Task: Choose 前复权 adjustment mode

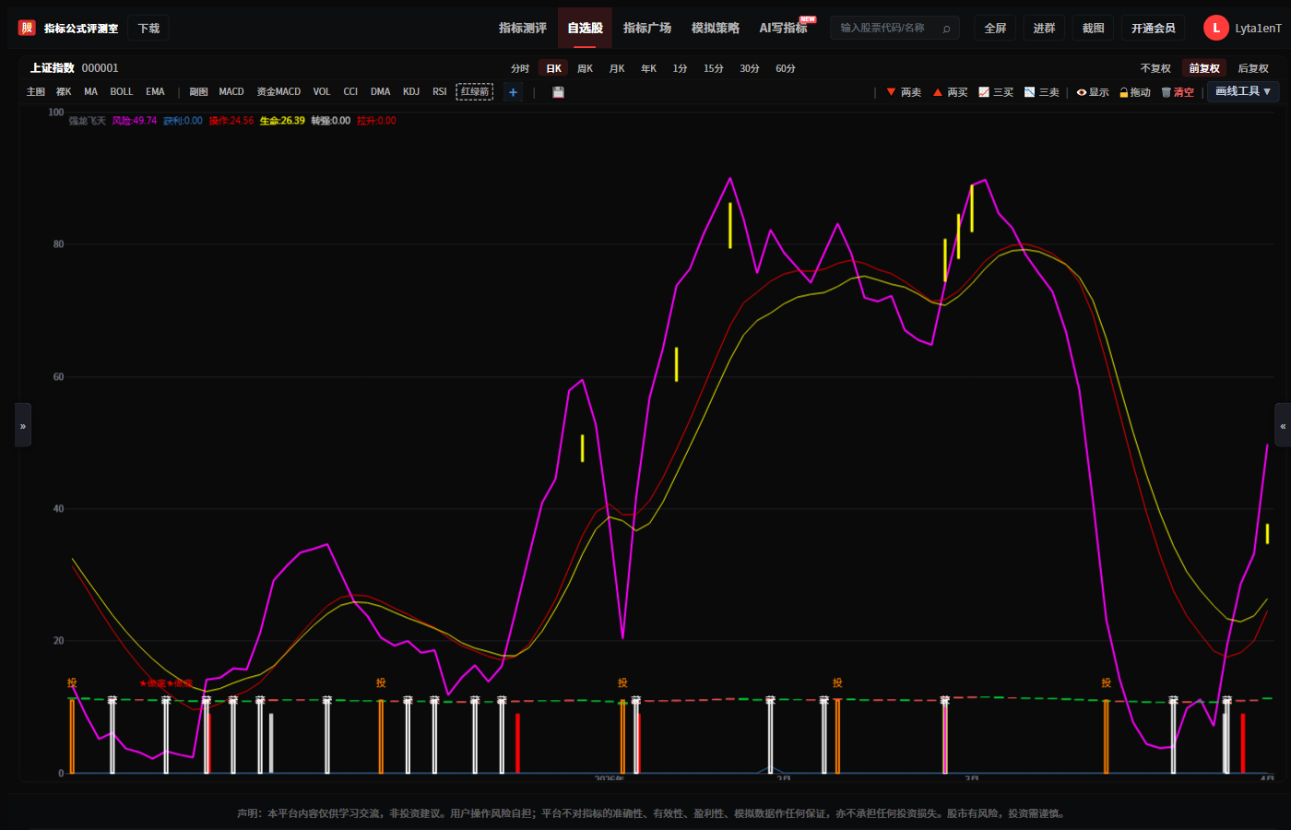Action: [1204, 68]
